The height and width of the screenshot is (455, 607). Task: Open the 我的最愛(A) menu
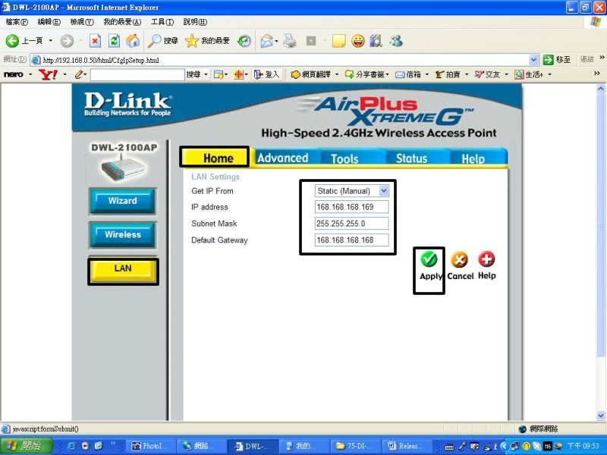(x=122, y=22)
